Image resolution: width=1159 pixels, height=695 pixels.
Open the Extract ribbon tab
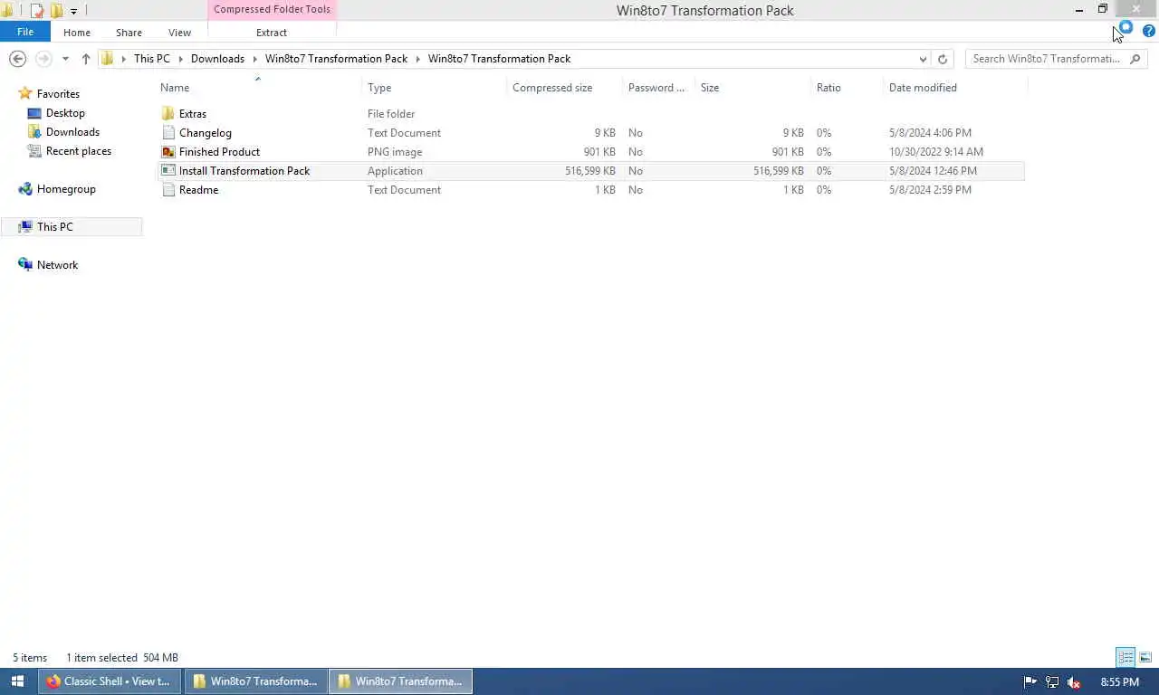pyautogui.click(x=272, y=33)
